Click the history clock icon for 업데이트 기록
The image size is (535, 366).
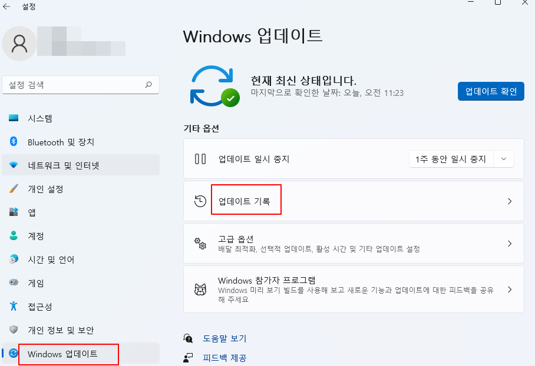200,201
